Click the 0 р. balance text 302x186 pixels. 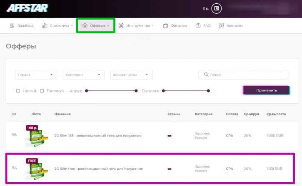tap(206, 8)
